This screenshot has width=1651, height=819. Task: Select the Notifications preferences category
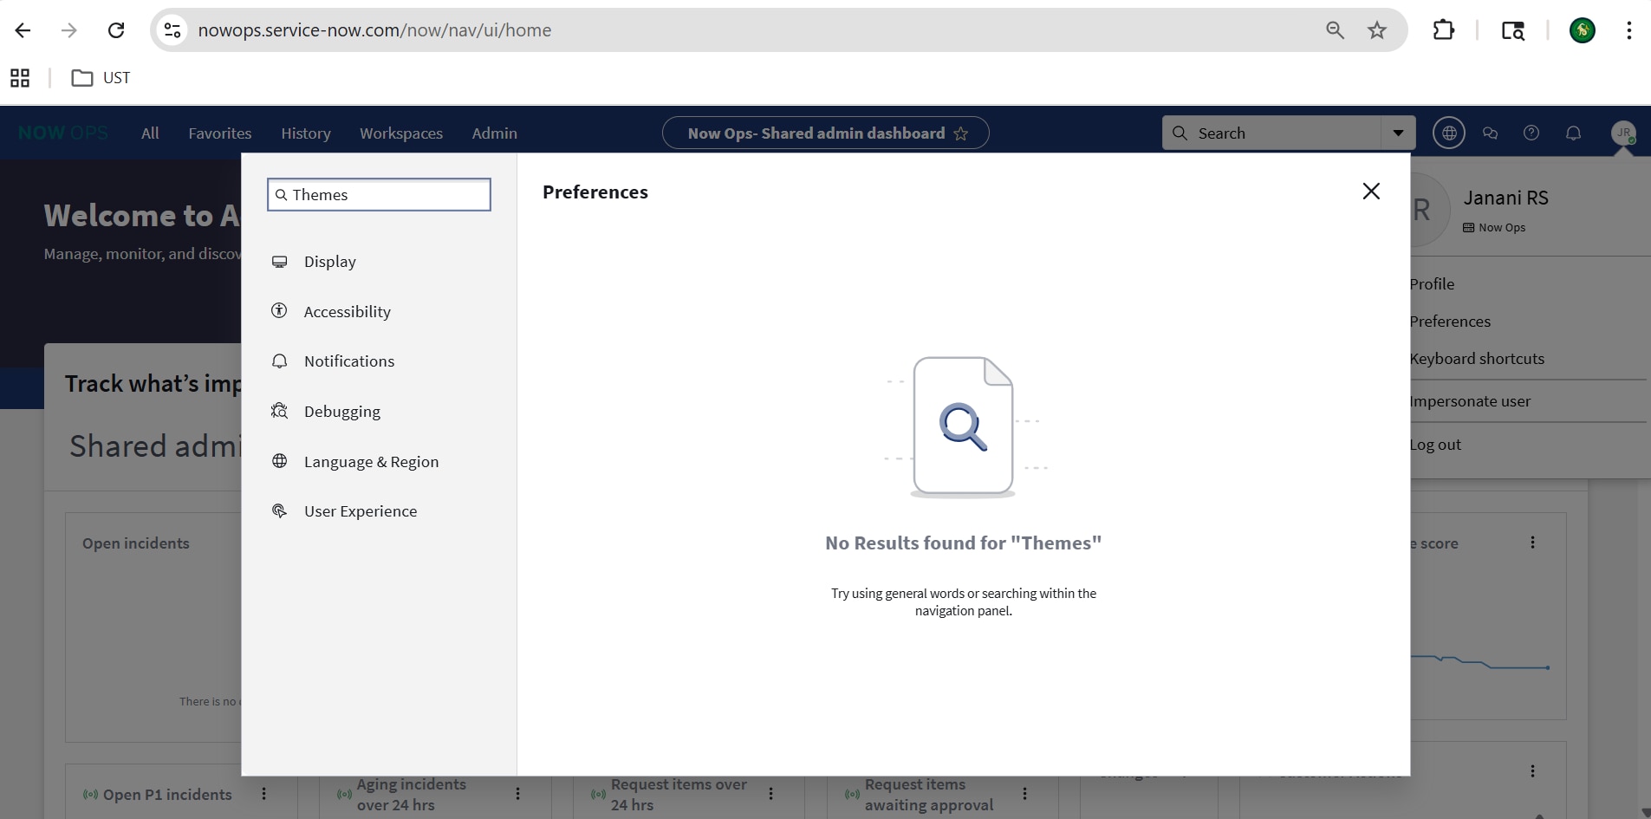(348, 361)
